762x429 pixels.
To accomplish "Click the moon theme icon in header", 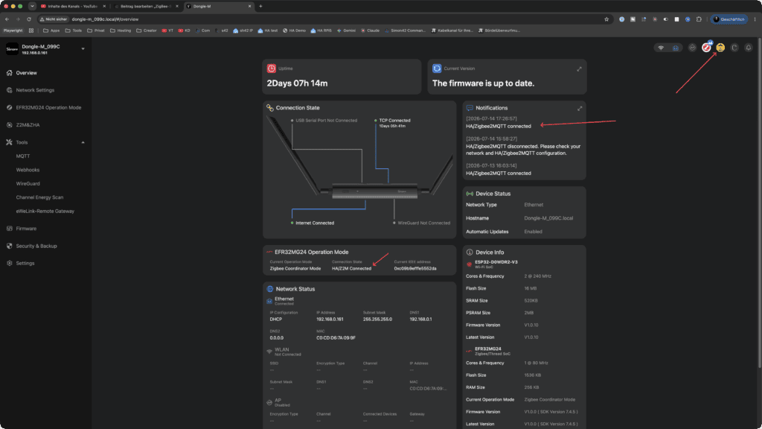I will [x=734, y=48].
